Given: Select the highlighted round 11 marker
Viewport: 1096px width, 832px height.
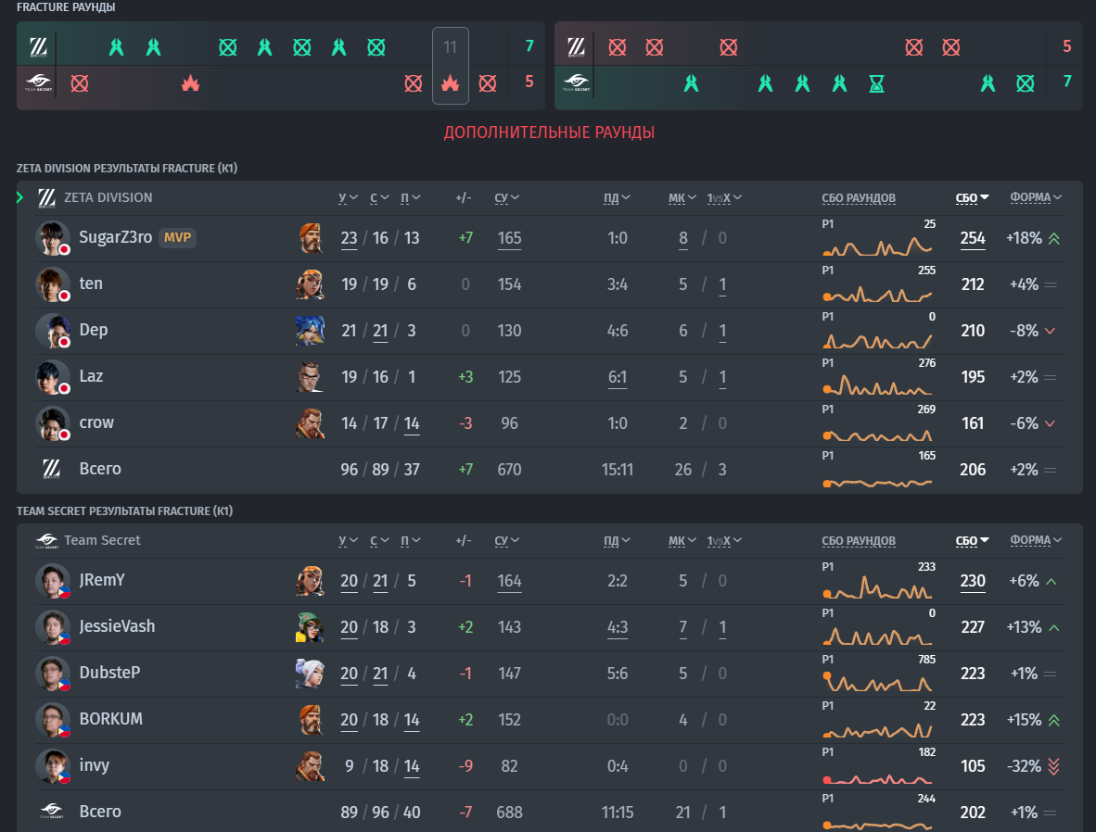Looking at the screenshot, I should (450, 66).
